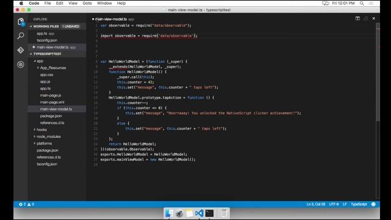
Task: Open the Explorer view icon
Action: [21, 22]
